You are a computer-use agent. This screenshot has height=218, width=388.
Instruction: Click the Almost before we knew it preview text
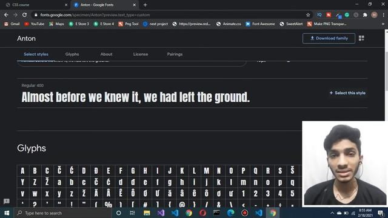(136, 97)
